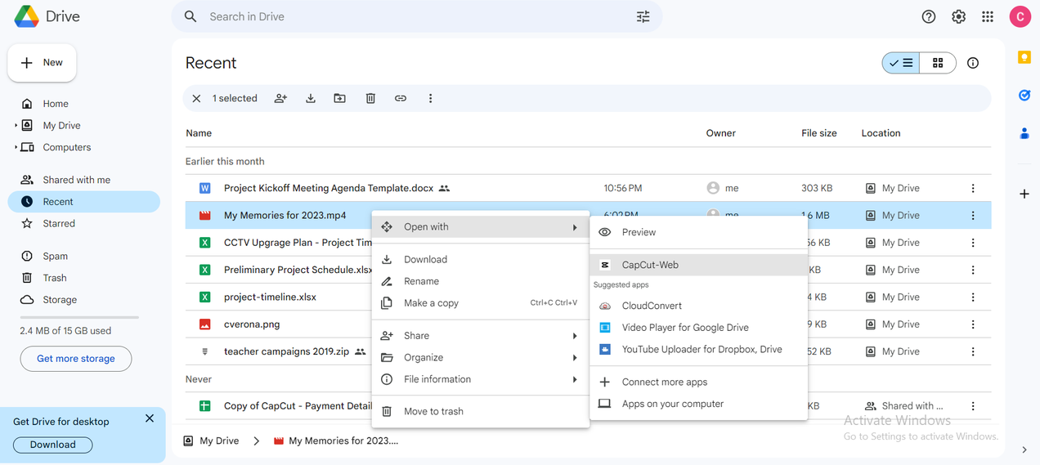Open with Video Player for Google Drive

click(x=699, y=328)
